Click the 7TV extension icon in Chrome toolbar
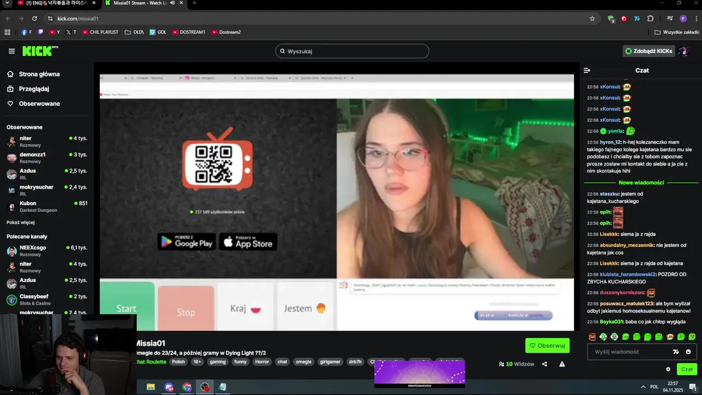 pyautogui.click(x=637, y=18)
